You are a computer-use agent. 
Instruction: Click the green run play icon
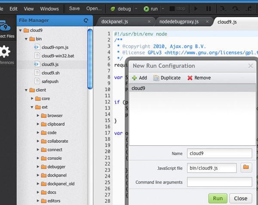pyautogui.click(x=146, y=9)
